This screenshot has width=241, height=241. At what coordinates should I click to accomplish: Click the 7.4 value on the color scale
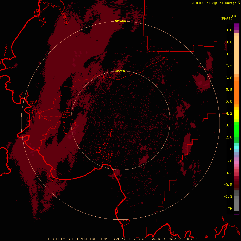point(229,66)
